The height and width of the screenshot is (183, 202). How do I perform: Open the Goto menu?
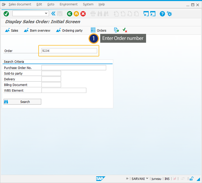coord(51,4)
